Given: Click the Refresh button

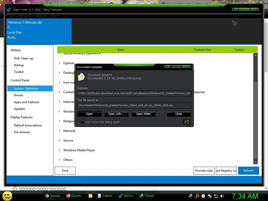Looking at the screenshot, I should coord(249,171).
